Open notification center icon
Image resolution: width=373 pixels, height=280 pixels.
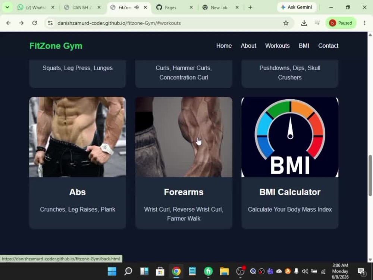361,271
